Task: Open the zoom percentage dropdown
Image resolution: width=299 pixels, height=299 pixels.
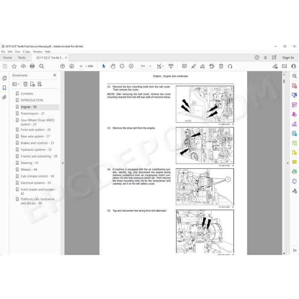Action: [x=150, y=66]
